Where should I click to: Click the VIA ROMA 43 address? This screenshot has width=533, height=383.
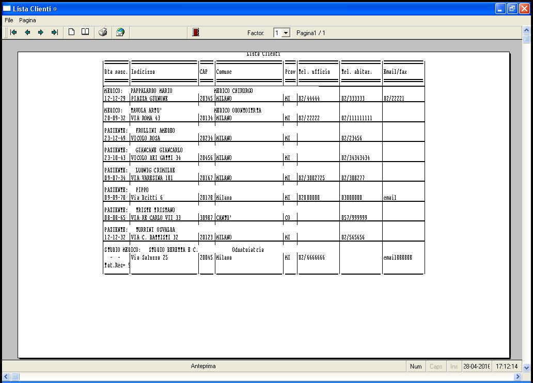(x=146, y=118)
